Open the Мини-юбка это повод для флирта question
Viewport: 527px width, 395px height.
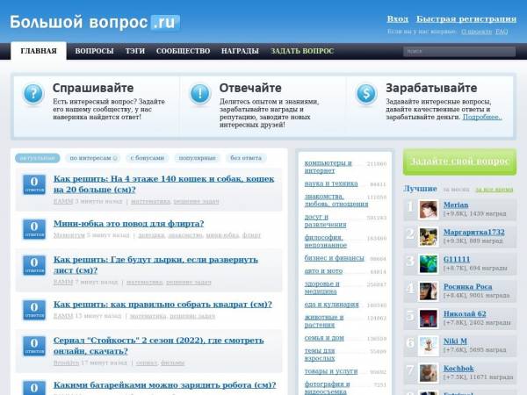pyautogui.click(x=129, y=224)
